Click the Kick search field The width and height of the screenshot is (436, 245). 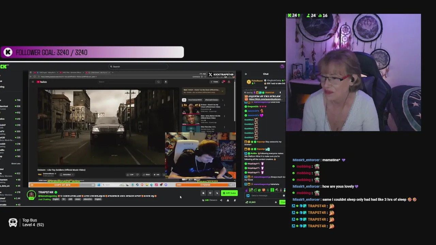[x=138, y=67]
